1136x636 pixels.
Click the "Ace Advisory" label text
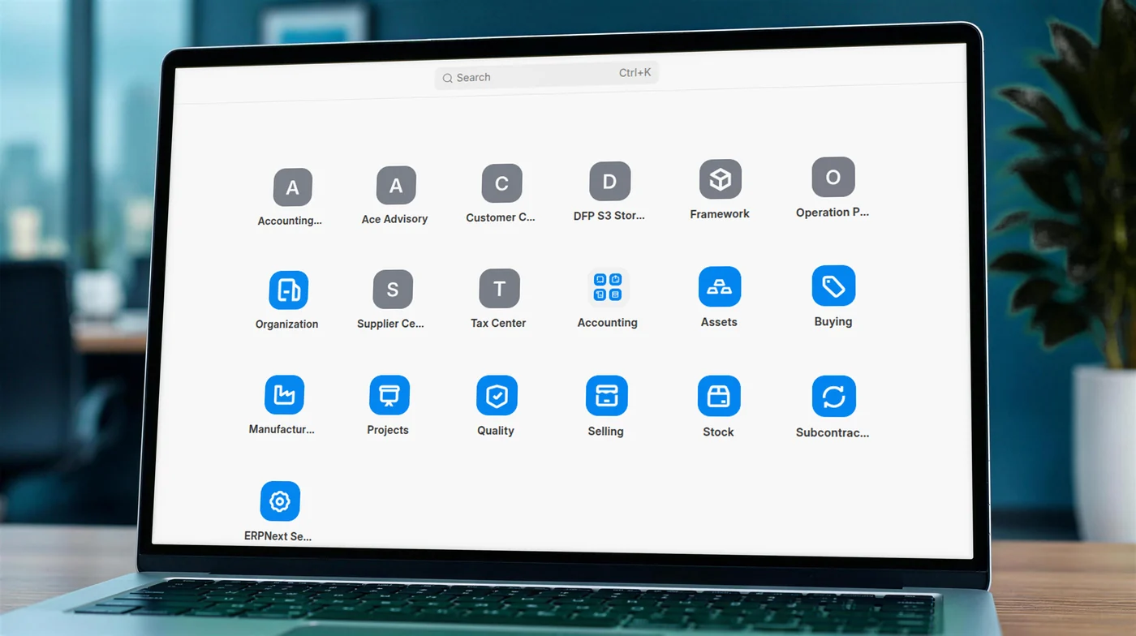click(394, 219)
